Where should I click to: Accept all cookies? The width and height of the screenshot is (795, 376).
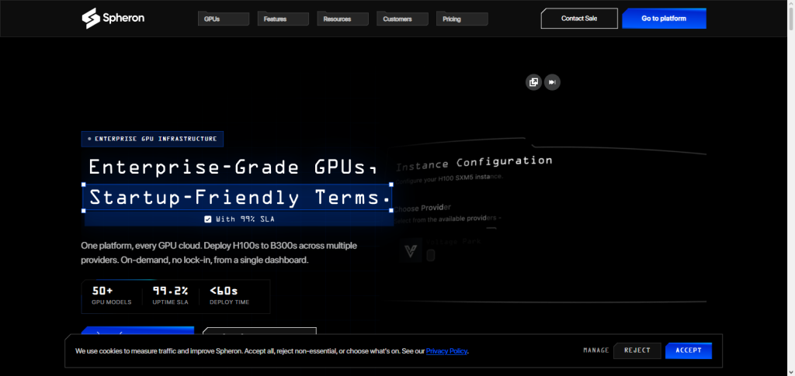689,350
